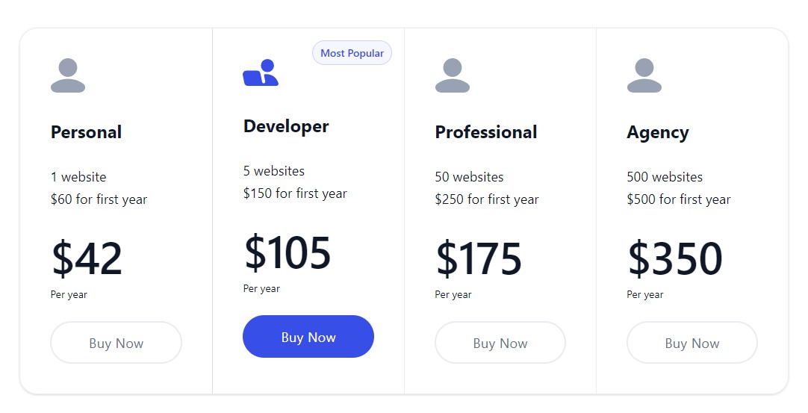This screenshot has width=808, height=413.
Task: Buy the Professional plan now
Action: click(500, 343)
